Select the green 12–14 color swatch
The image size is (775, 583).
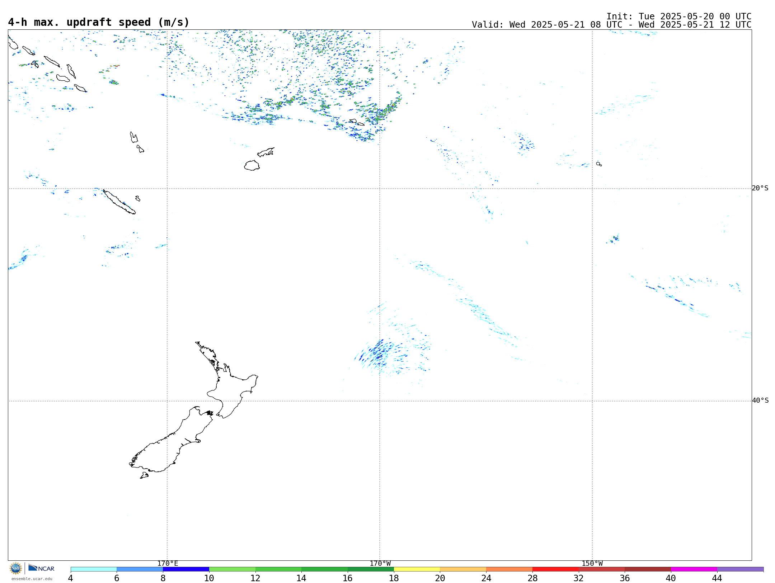pos(278,569)
